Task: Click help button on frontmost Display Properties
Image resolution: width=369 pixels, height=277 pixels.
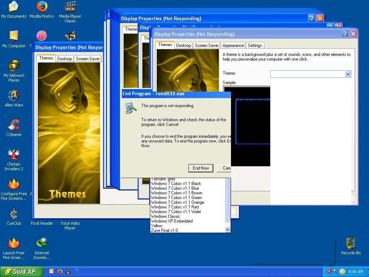Action: 345,34
